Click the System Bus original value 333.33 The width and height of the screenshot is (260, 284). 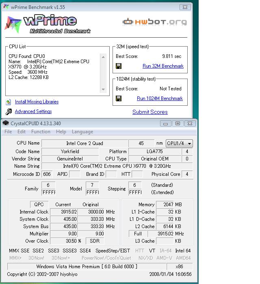tap(91, 226)
